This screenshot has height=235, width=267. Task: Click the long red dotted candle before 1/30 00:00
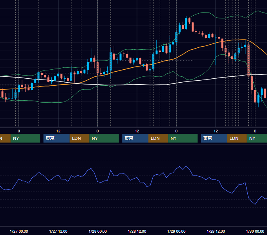pyautogui.click(x=249, y=60)
